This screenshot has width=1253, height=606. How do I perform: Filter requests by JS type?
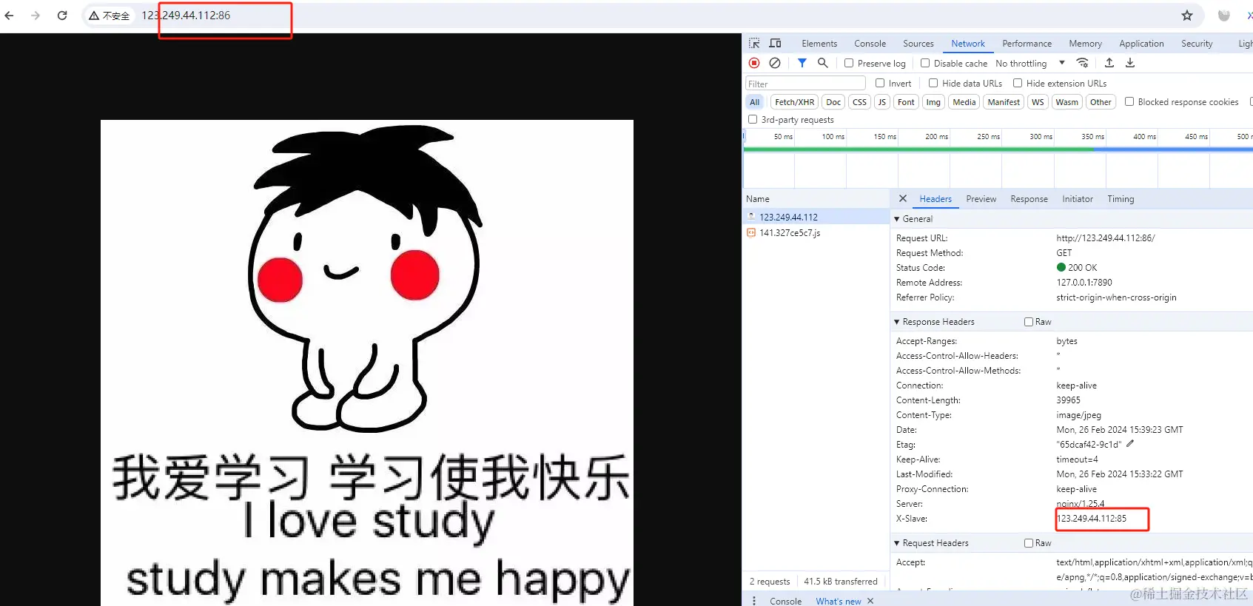(881, 102)
